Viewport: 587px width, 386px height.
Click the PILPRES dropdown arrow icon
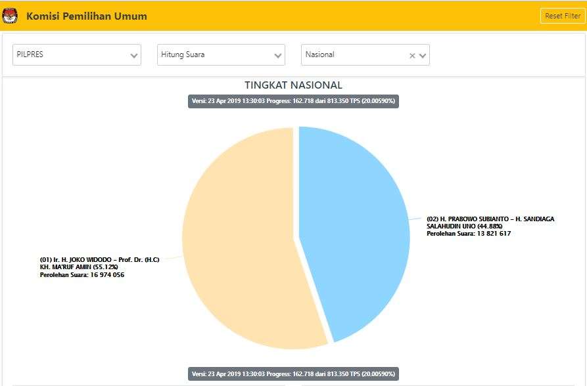[134, 56]
